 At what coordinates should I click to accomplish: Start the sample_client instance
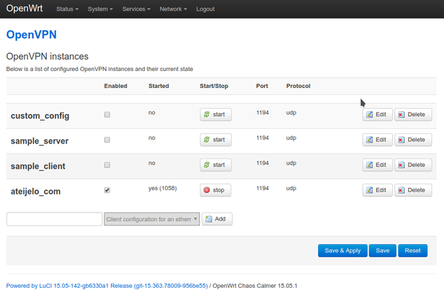[215, 165]
